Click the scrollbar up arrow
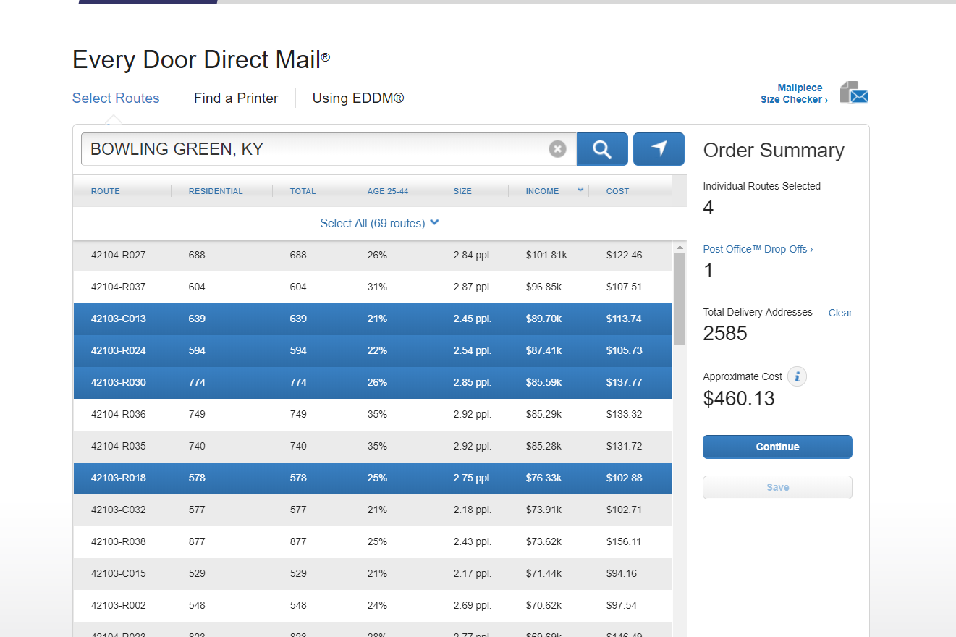Screen dimensions: 956x637 [680, 247]
